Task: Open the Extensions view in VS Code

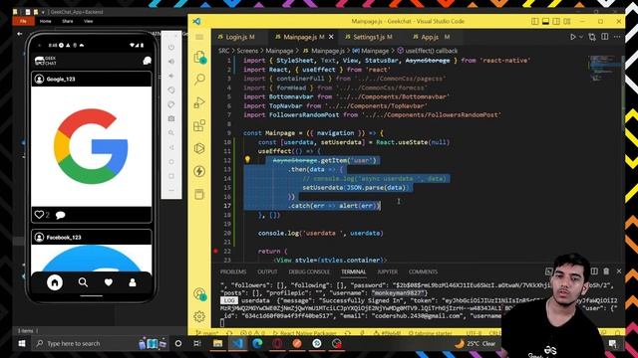Action: [199, 125]
